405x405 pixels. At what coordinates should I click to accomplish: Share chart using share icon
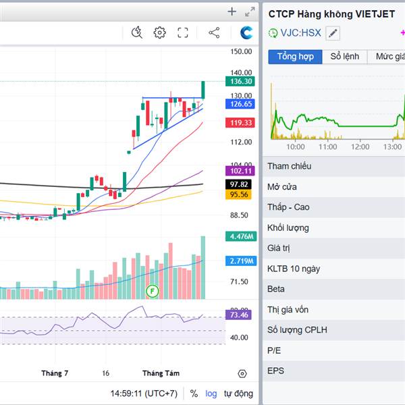(214, 32)
